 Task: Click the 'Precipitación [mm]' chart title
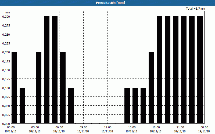click(110, 3)
